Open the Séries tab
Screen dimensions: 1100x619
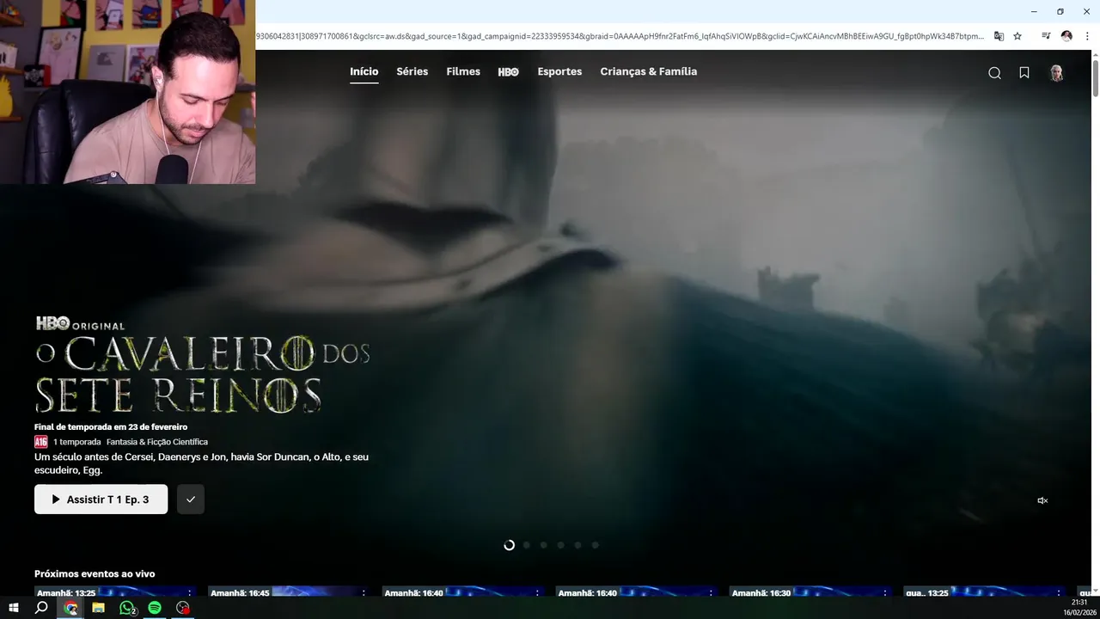tap(412, 71)
